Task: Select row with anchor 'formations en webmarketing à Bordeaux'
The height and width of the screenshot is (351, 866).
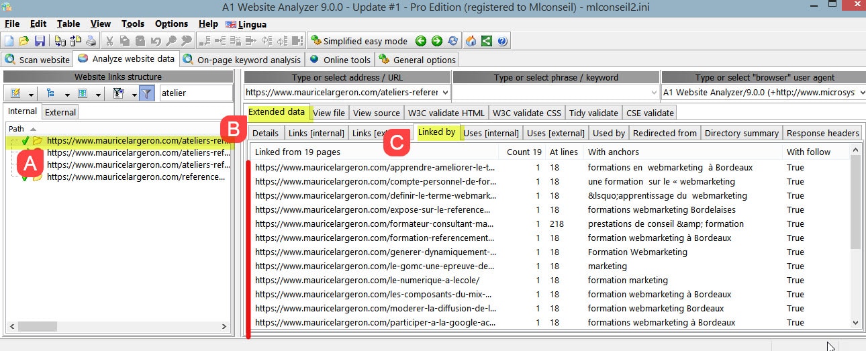Action: [550, 167]
